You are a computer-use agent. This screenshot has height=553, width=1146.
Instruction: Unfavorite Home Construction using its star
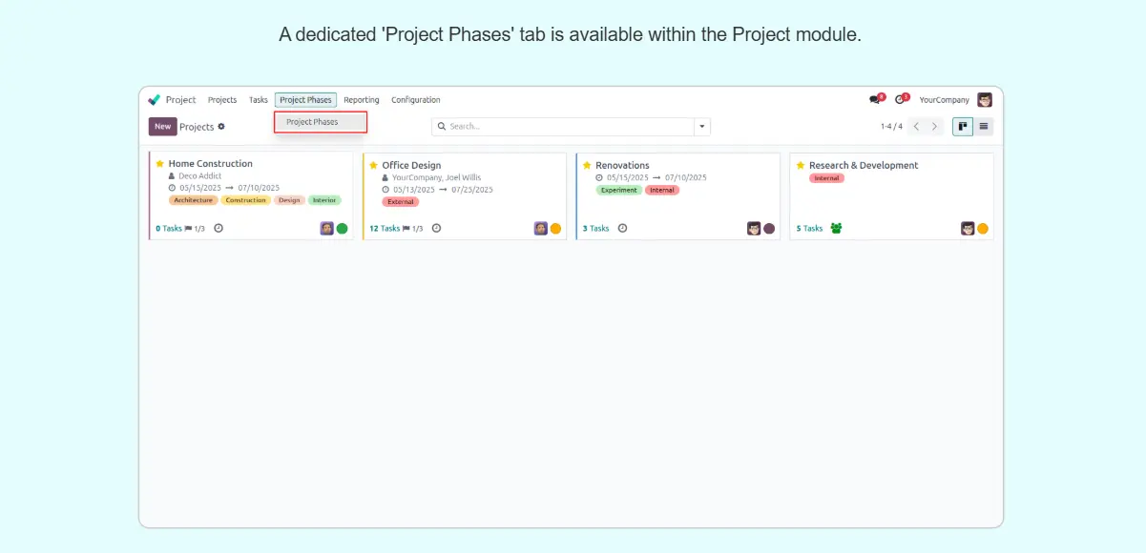point(160,164)
